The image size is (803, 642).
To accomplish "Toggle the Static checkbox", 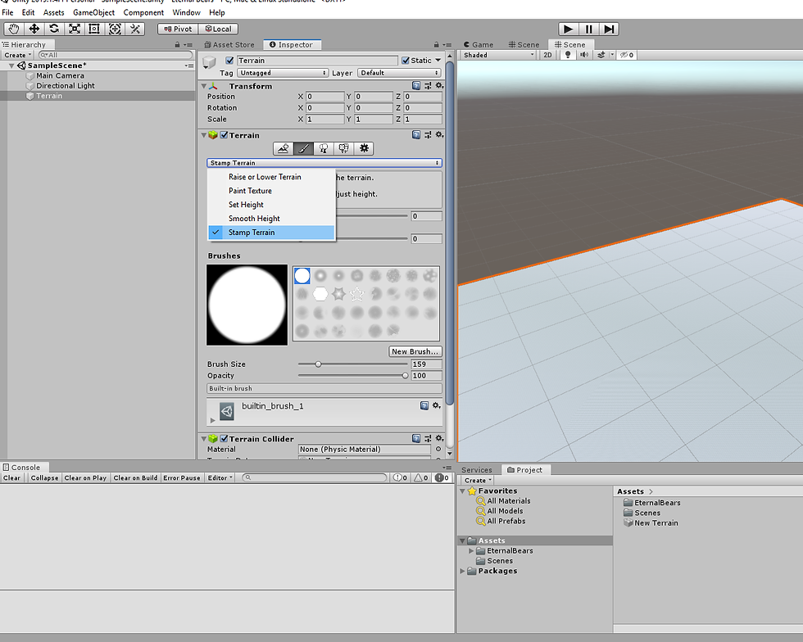I will (405, 61).
